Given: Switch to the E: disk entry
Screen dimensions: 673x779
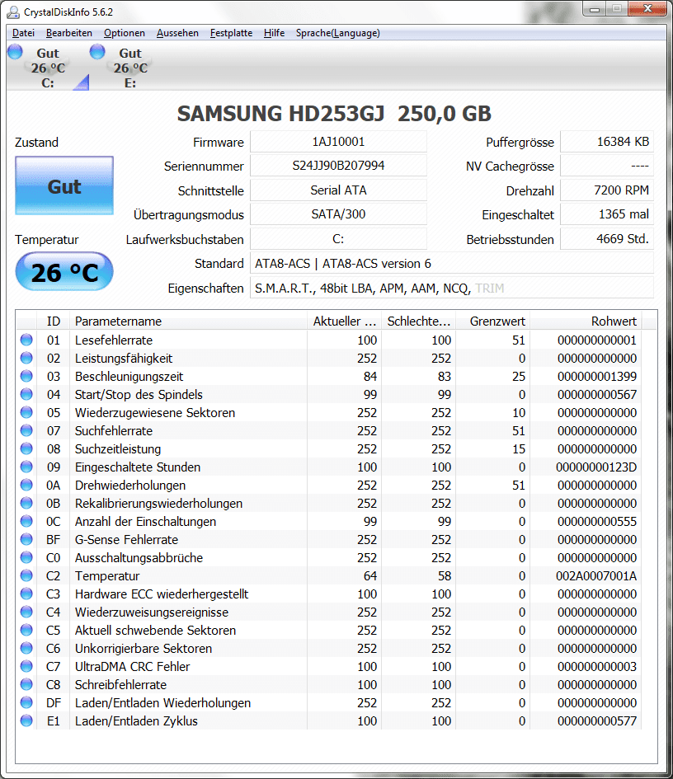Looking at the screenshot, I should [x=130, y=68].
